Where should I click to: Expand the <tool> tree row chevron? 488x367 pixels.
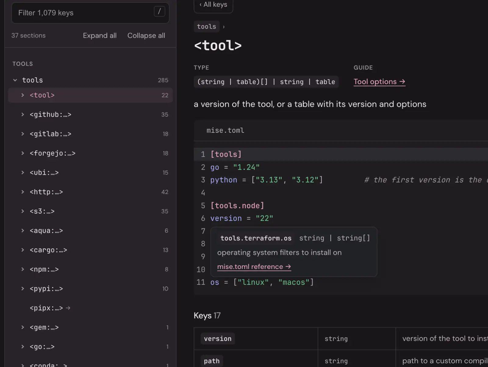click(x=23, y=95)
